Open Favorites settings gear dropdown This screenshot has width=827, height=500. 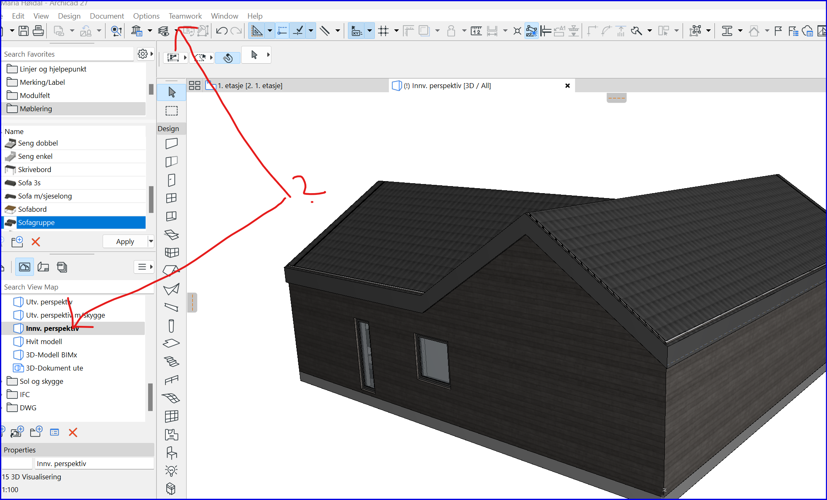[145, 54]
